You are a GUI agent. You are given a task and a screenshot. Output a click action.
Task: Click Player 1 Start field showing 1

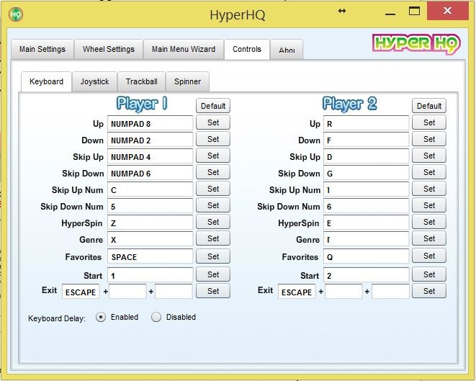pos(150,275)
